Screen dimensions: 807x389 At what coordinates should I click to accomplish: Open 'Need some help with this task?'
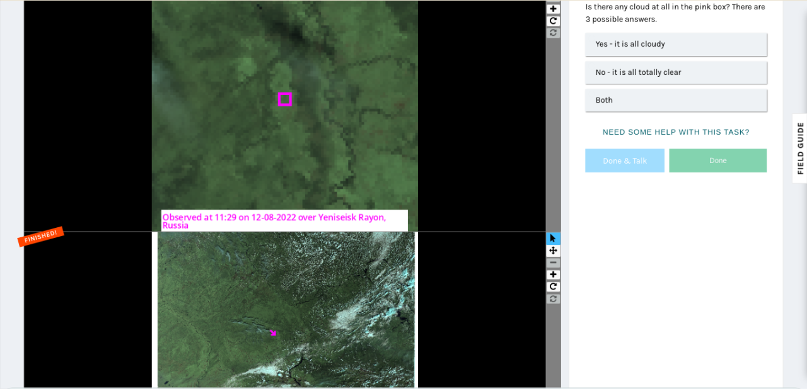coord(676,132)
